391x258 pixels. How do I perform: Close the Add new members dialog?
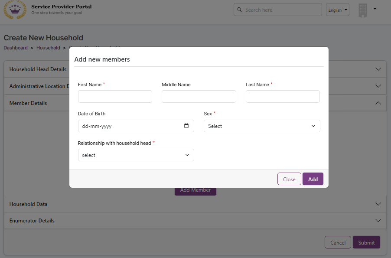pyautogui.click(x=289, y=179)
